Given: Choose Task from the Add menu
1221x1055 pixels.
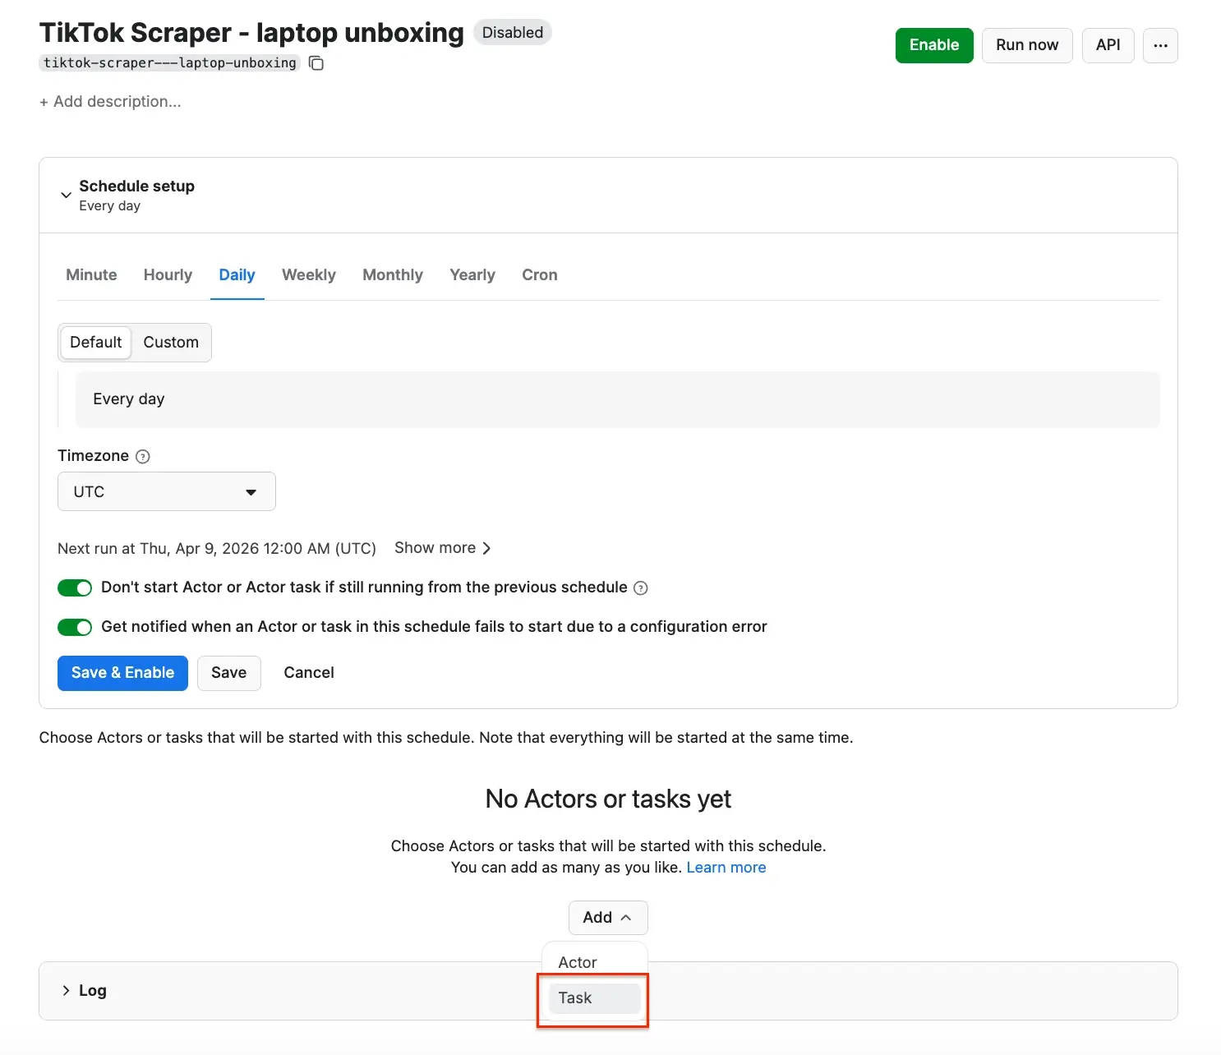Looking at the screenshot, I should 595,998.
